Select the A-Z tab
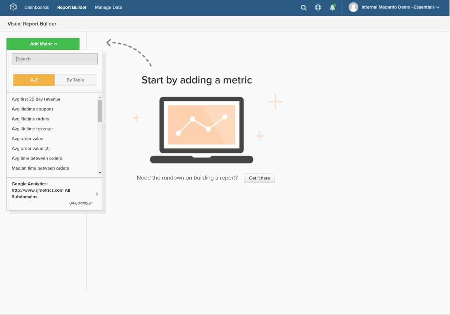Screen dimensions: 450x315 coord(33,80)
